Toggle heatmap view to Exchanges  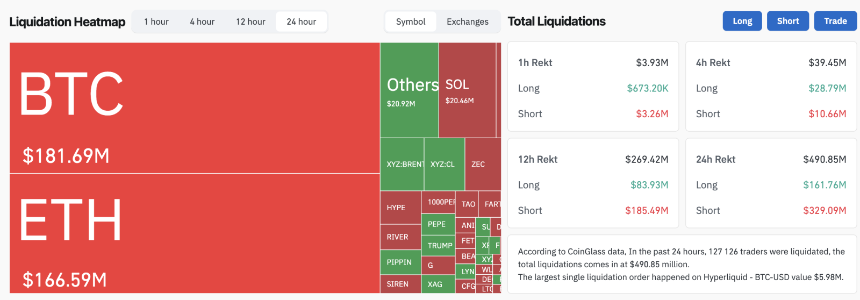[x=468, y=22]
